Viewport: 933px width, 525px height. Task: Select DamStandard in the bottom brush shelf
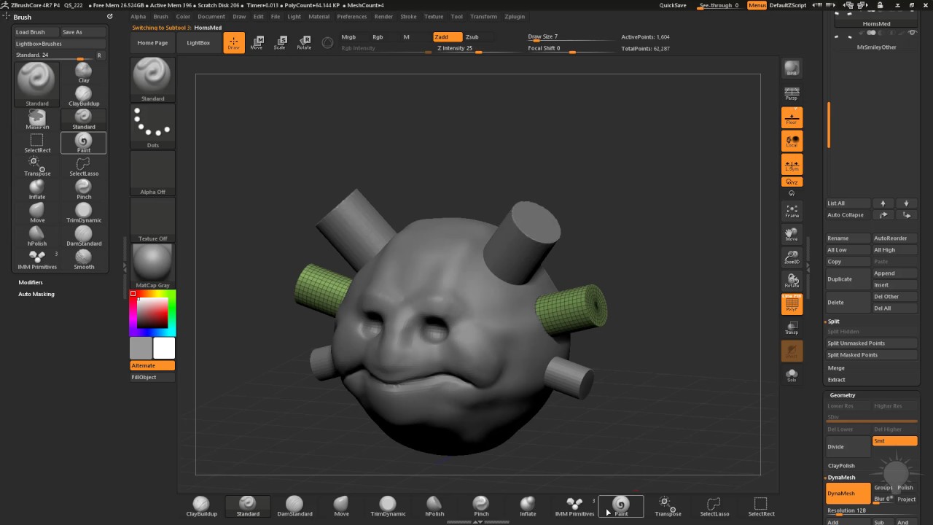tap(294, 506)
